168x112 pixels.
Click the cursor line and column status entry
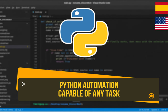(x=144, y=110)
